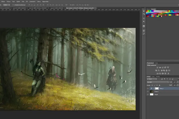Open the Výběr menu
Image resolution: width=179 pixels, height=119 pixels.
18,2
